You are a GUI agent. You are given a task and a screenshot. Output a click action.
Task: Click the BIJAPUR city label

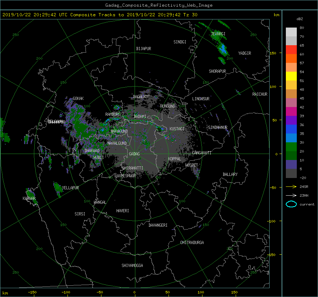143,49
